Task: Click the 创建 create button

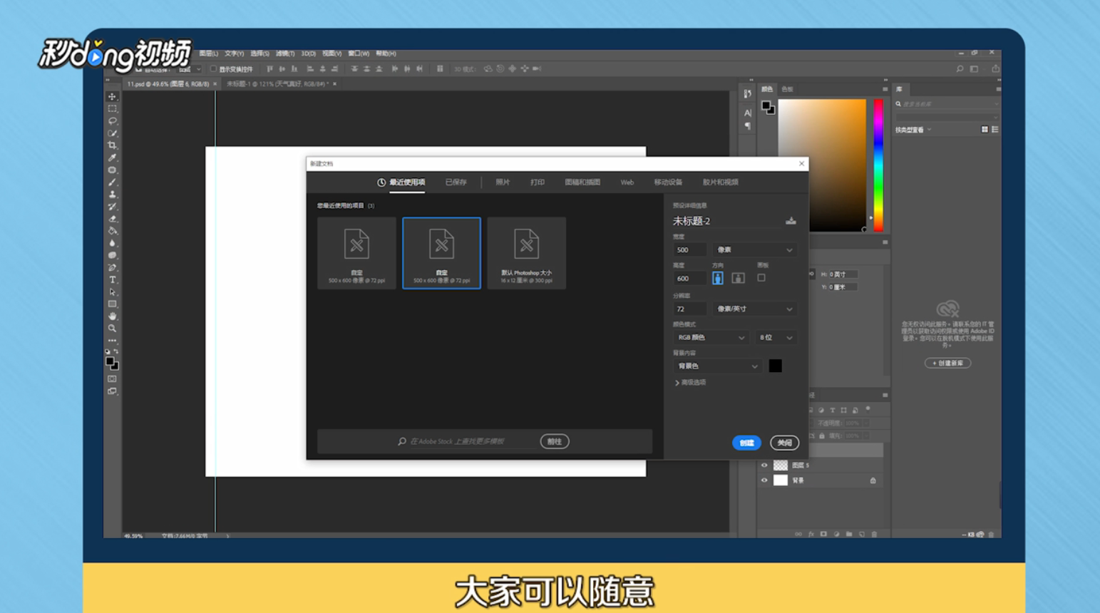Action: tap(746, 443)
